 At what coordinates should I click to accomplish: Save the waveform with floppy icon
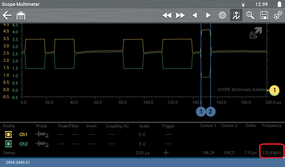click(x=264, y=16)
